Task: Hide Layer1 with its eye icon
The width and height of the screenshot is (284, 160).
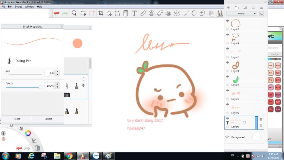Action: [227, 21]
